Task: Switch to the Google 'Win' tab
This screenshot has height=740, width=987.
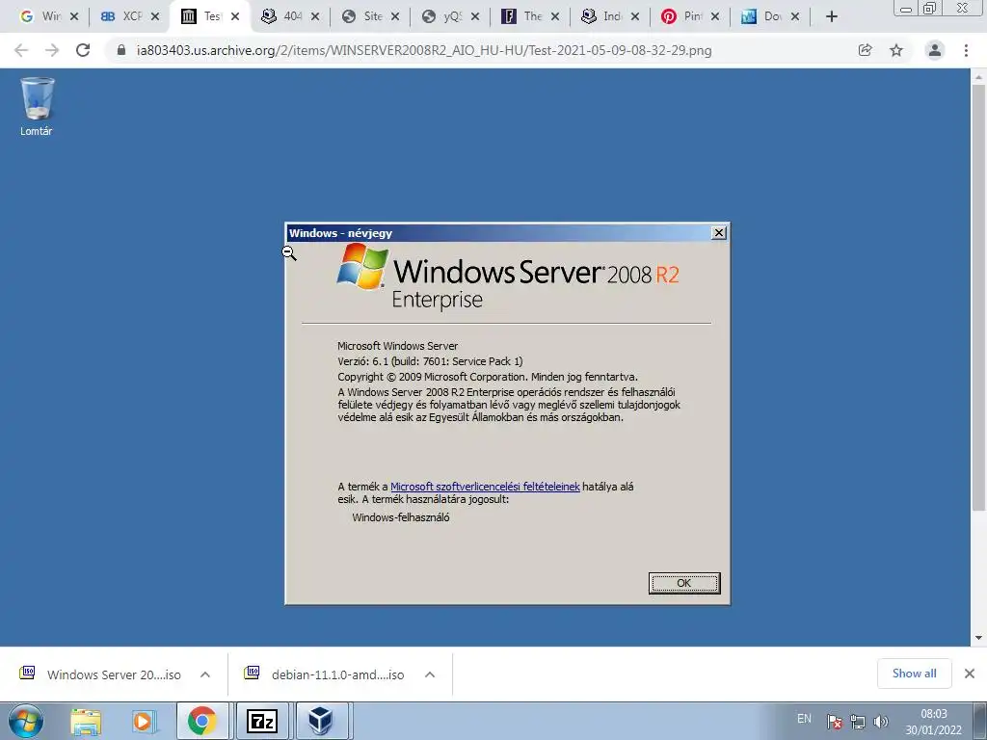Action: coord(40,17)
